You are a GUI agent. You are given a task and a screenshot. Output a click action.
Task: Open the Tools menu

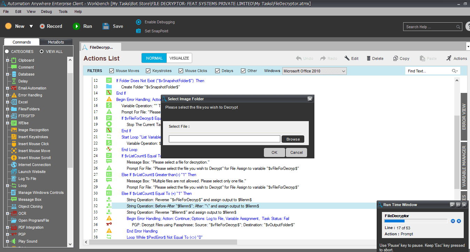pos(63,11)
